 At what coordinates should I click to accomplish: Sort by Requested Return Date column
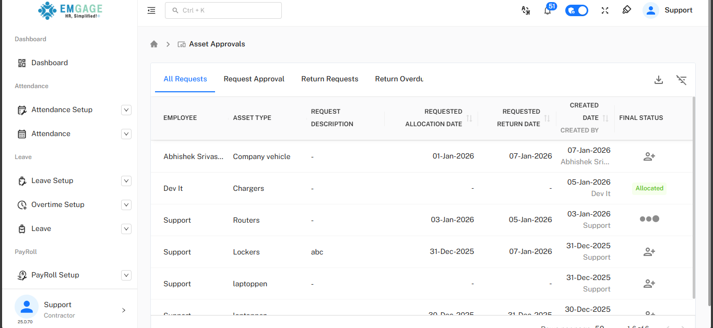[x=547, y=118]
